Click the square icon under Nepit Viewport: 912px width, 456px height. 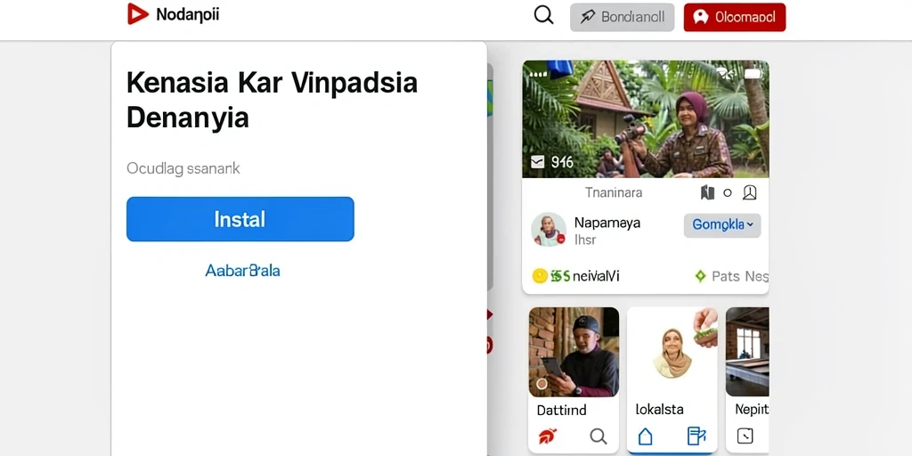click(745, 436)
